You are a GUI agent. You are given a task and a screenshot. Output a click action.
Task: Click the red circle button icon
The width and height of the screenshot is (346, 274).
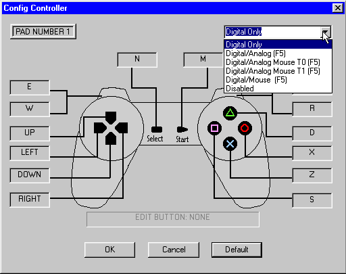[x=245, y=128]
